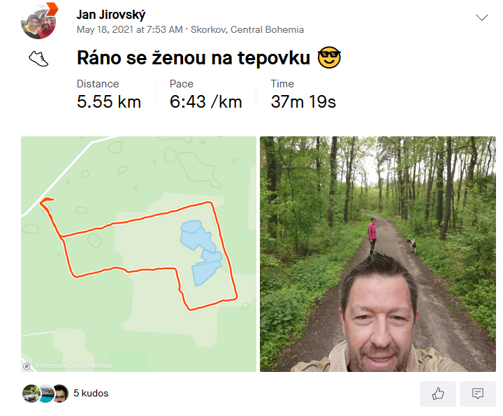Screen dimensions: 503x416
Task: Open the athlete name link Jan Jirovský
Action: point(110,15)
